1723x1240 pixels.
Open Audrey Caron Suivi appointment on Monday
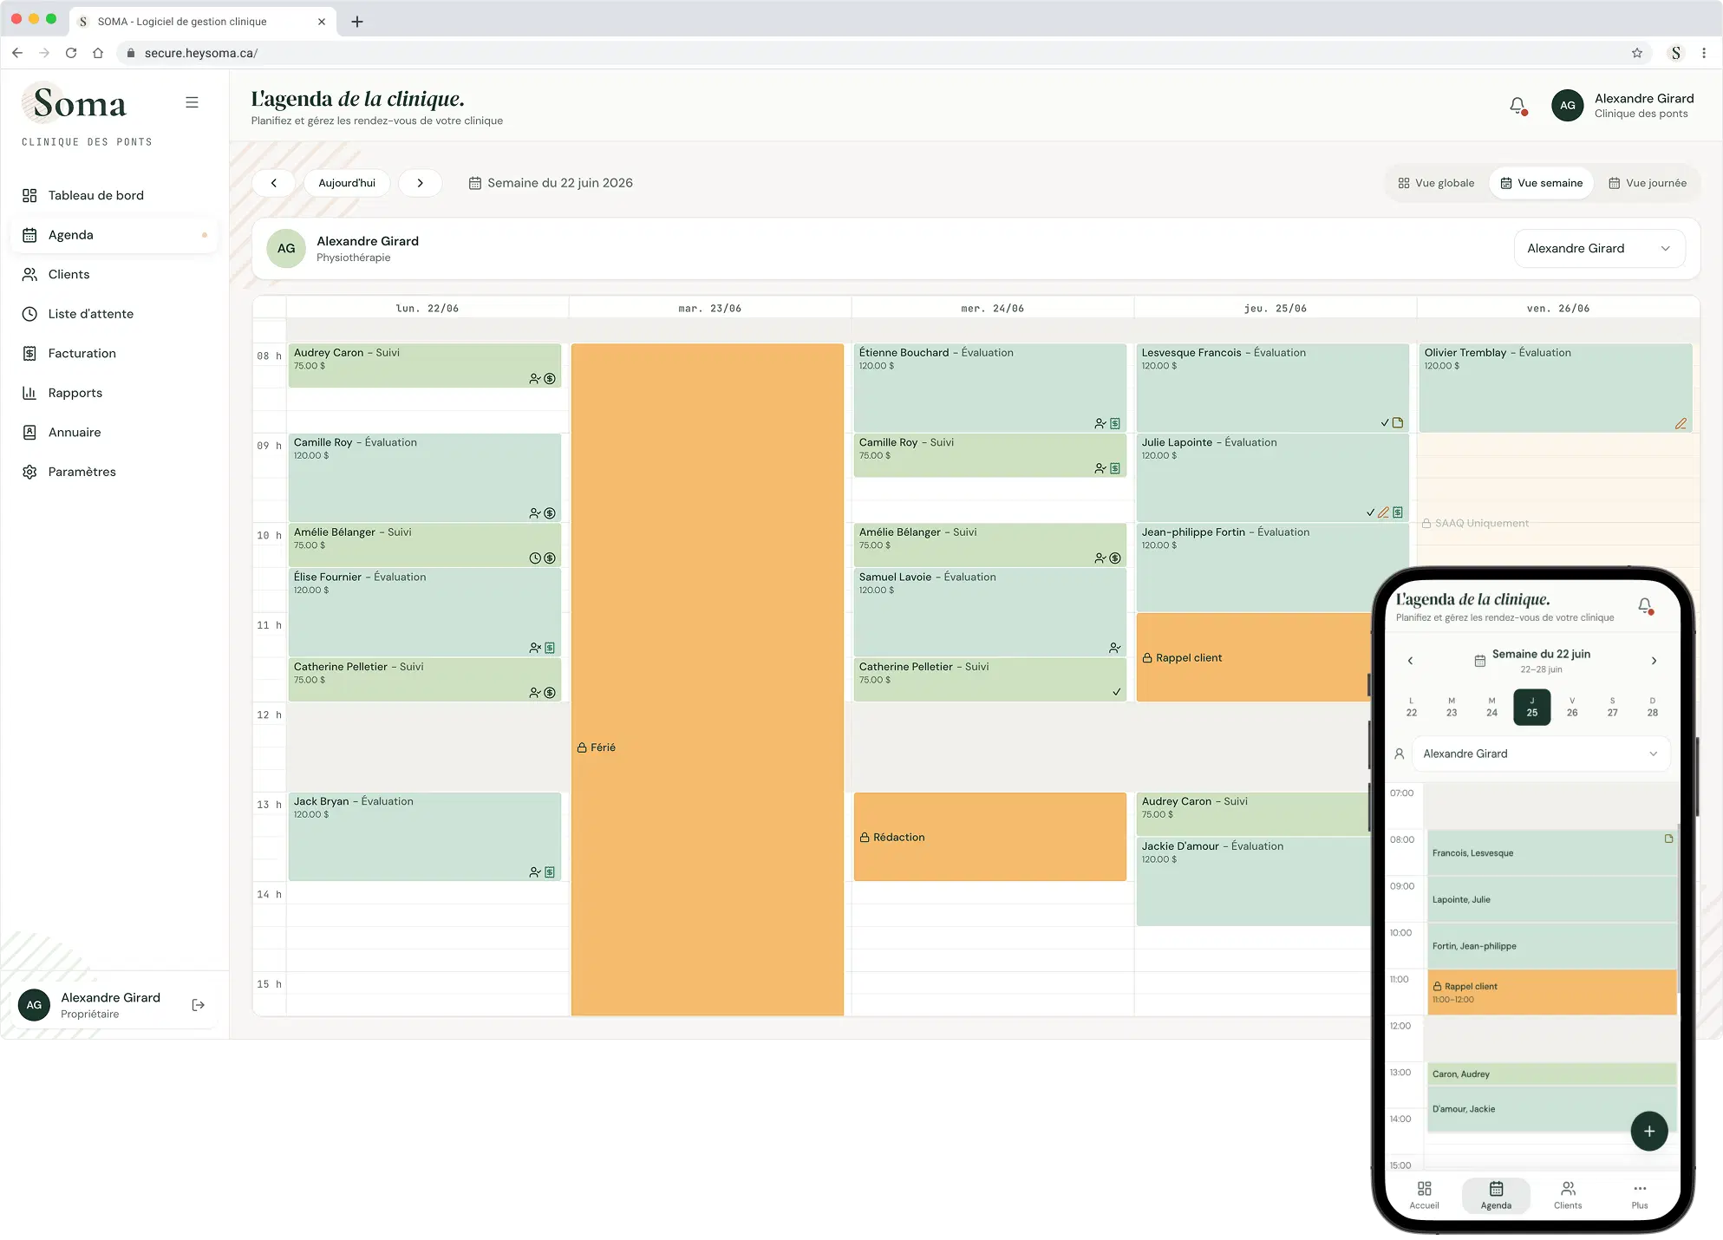point(425,365)
